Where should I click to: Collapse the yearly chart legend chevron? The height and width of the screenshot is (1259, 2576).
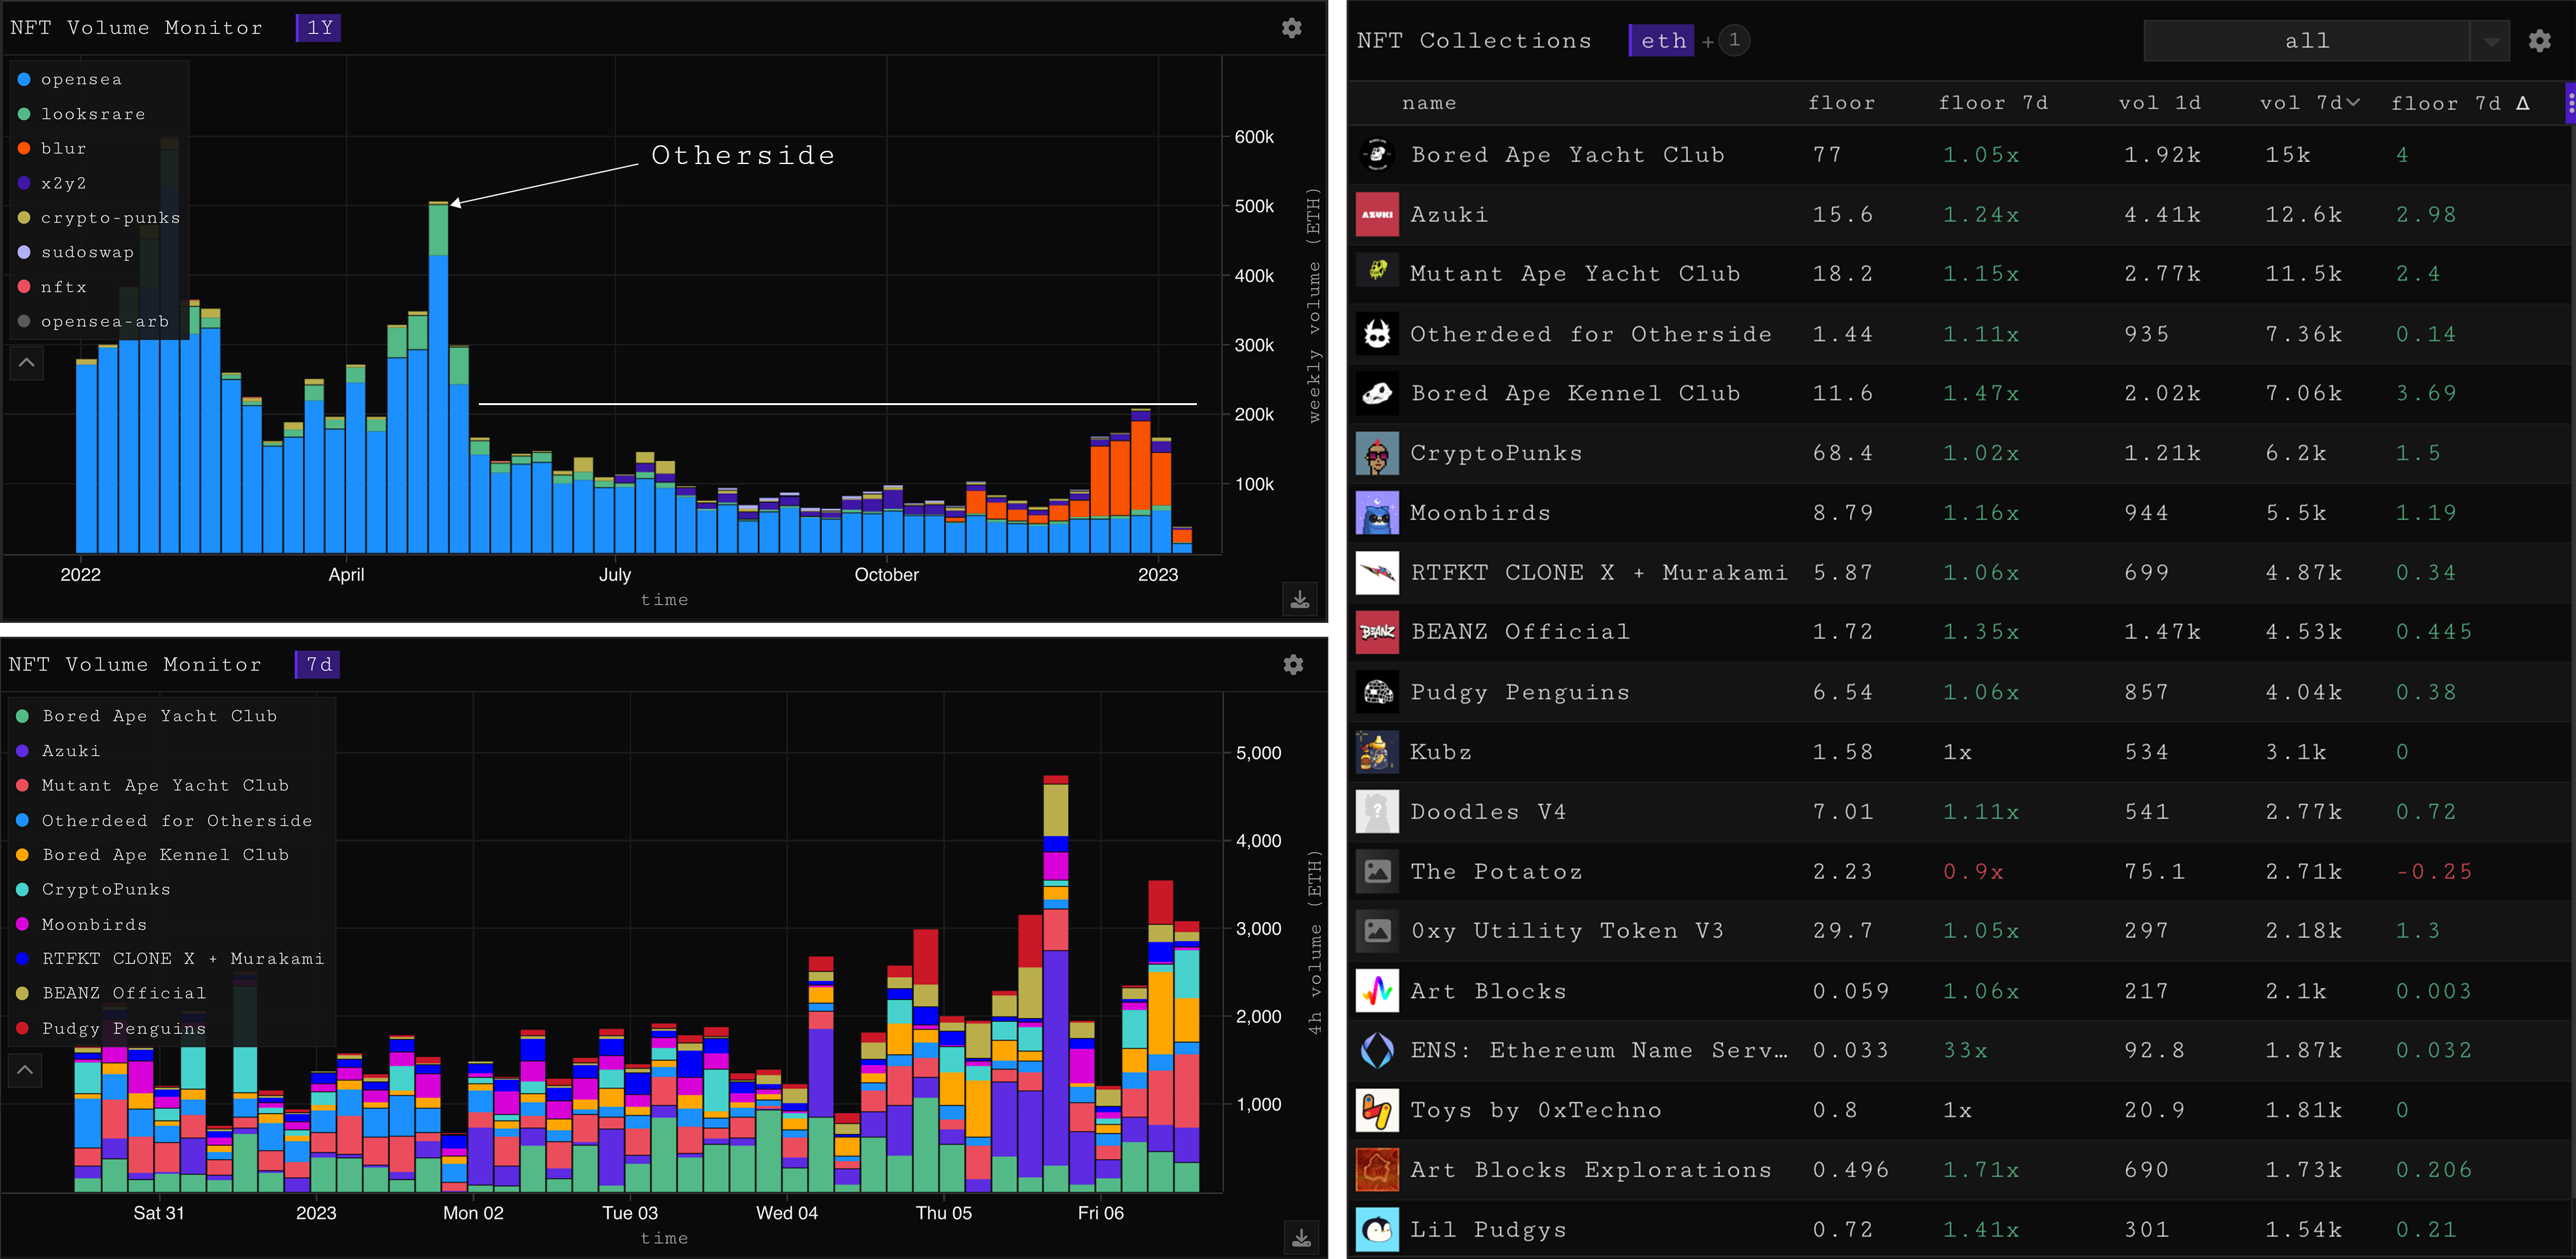(x=27, y=363)
